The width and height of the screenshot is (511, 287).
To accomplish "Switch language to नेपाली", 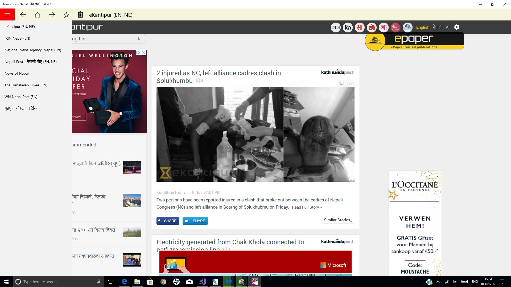I will point(438,27).
